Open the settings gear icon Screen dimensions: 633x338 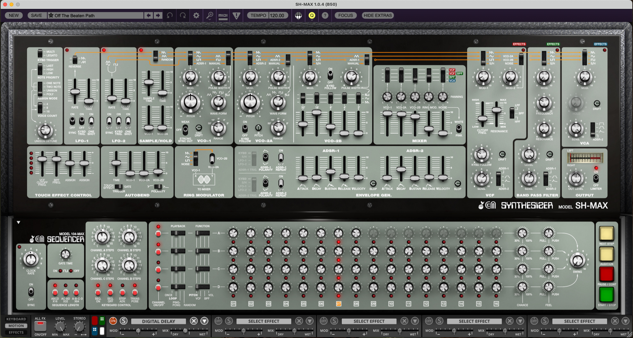[196, 15]
